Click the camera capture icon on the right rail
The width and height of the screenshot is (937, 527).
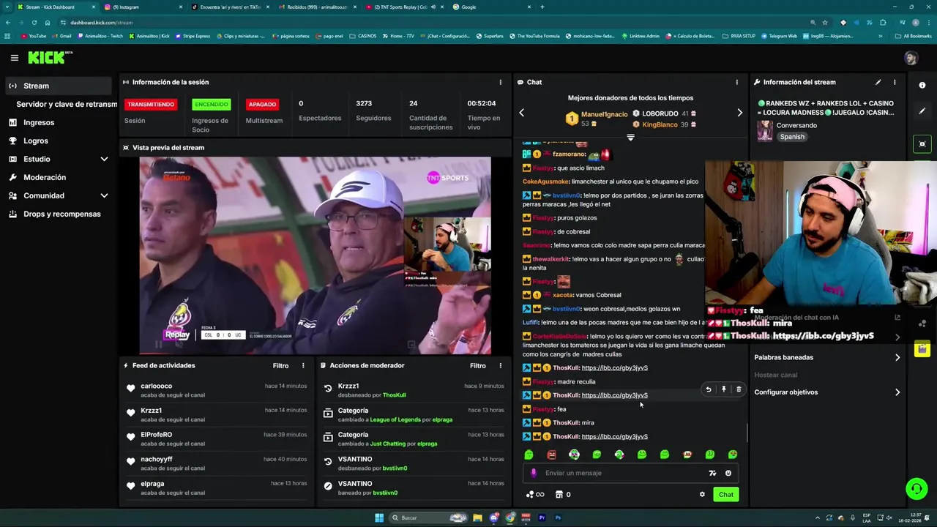click(922, 143)
